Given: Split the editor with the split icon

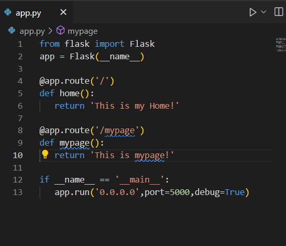Looking at the screenshot, I should [279, 12].
